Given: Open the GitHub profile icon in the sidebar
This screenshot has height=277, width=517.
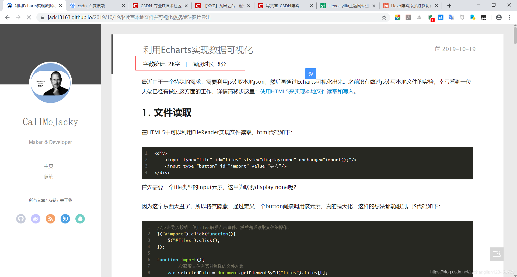Looking at the screenshot, I should coord(21,219).
